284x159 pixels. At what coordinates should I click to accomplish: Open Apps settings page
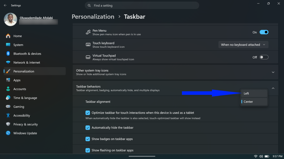pos(35,80)
